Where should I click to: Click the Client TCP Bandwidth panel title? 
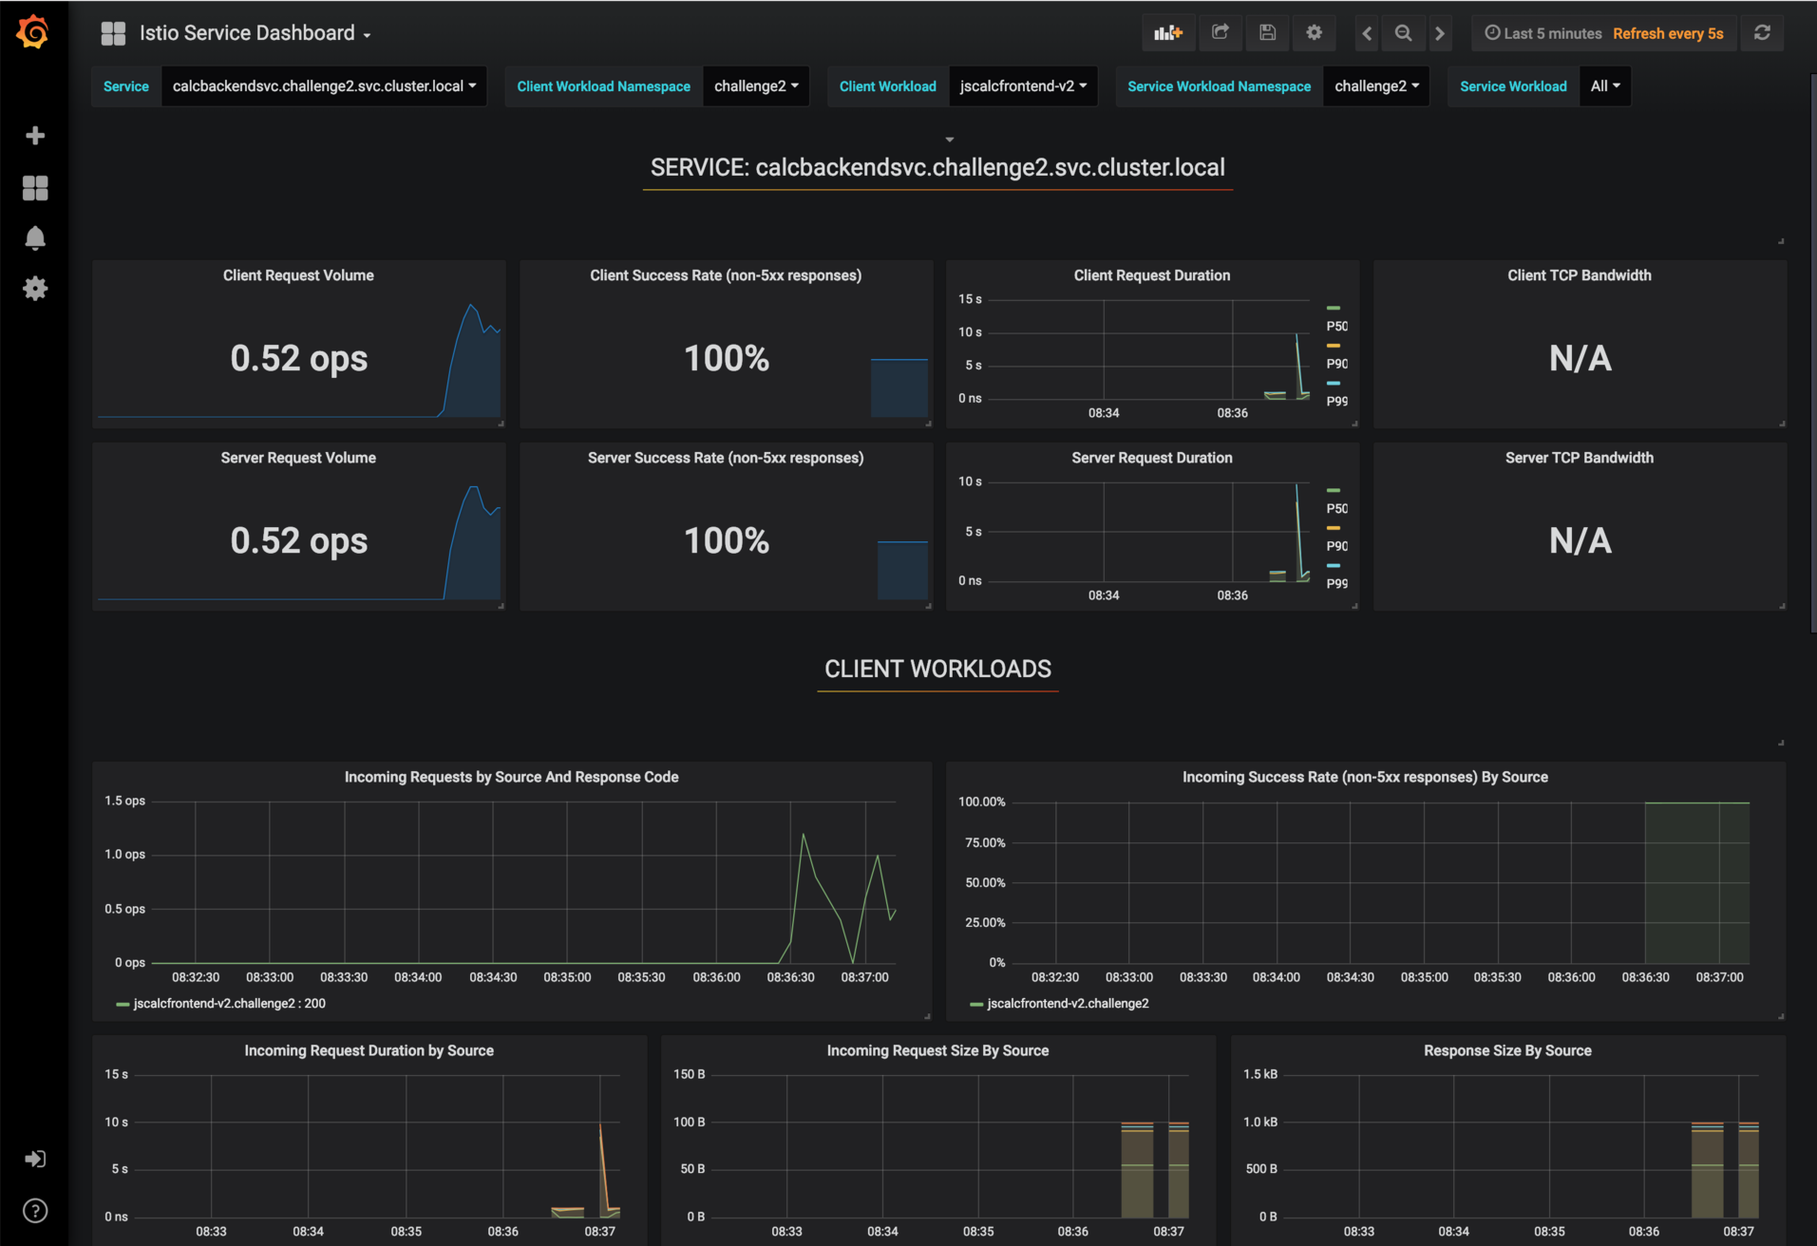[x=1580, y=275]
